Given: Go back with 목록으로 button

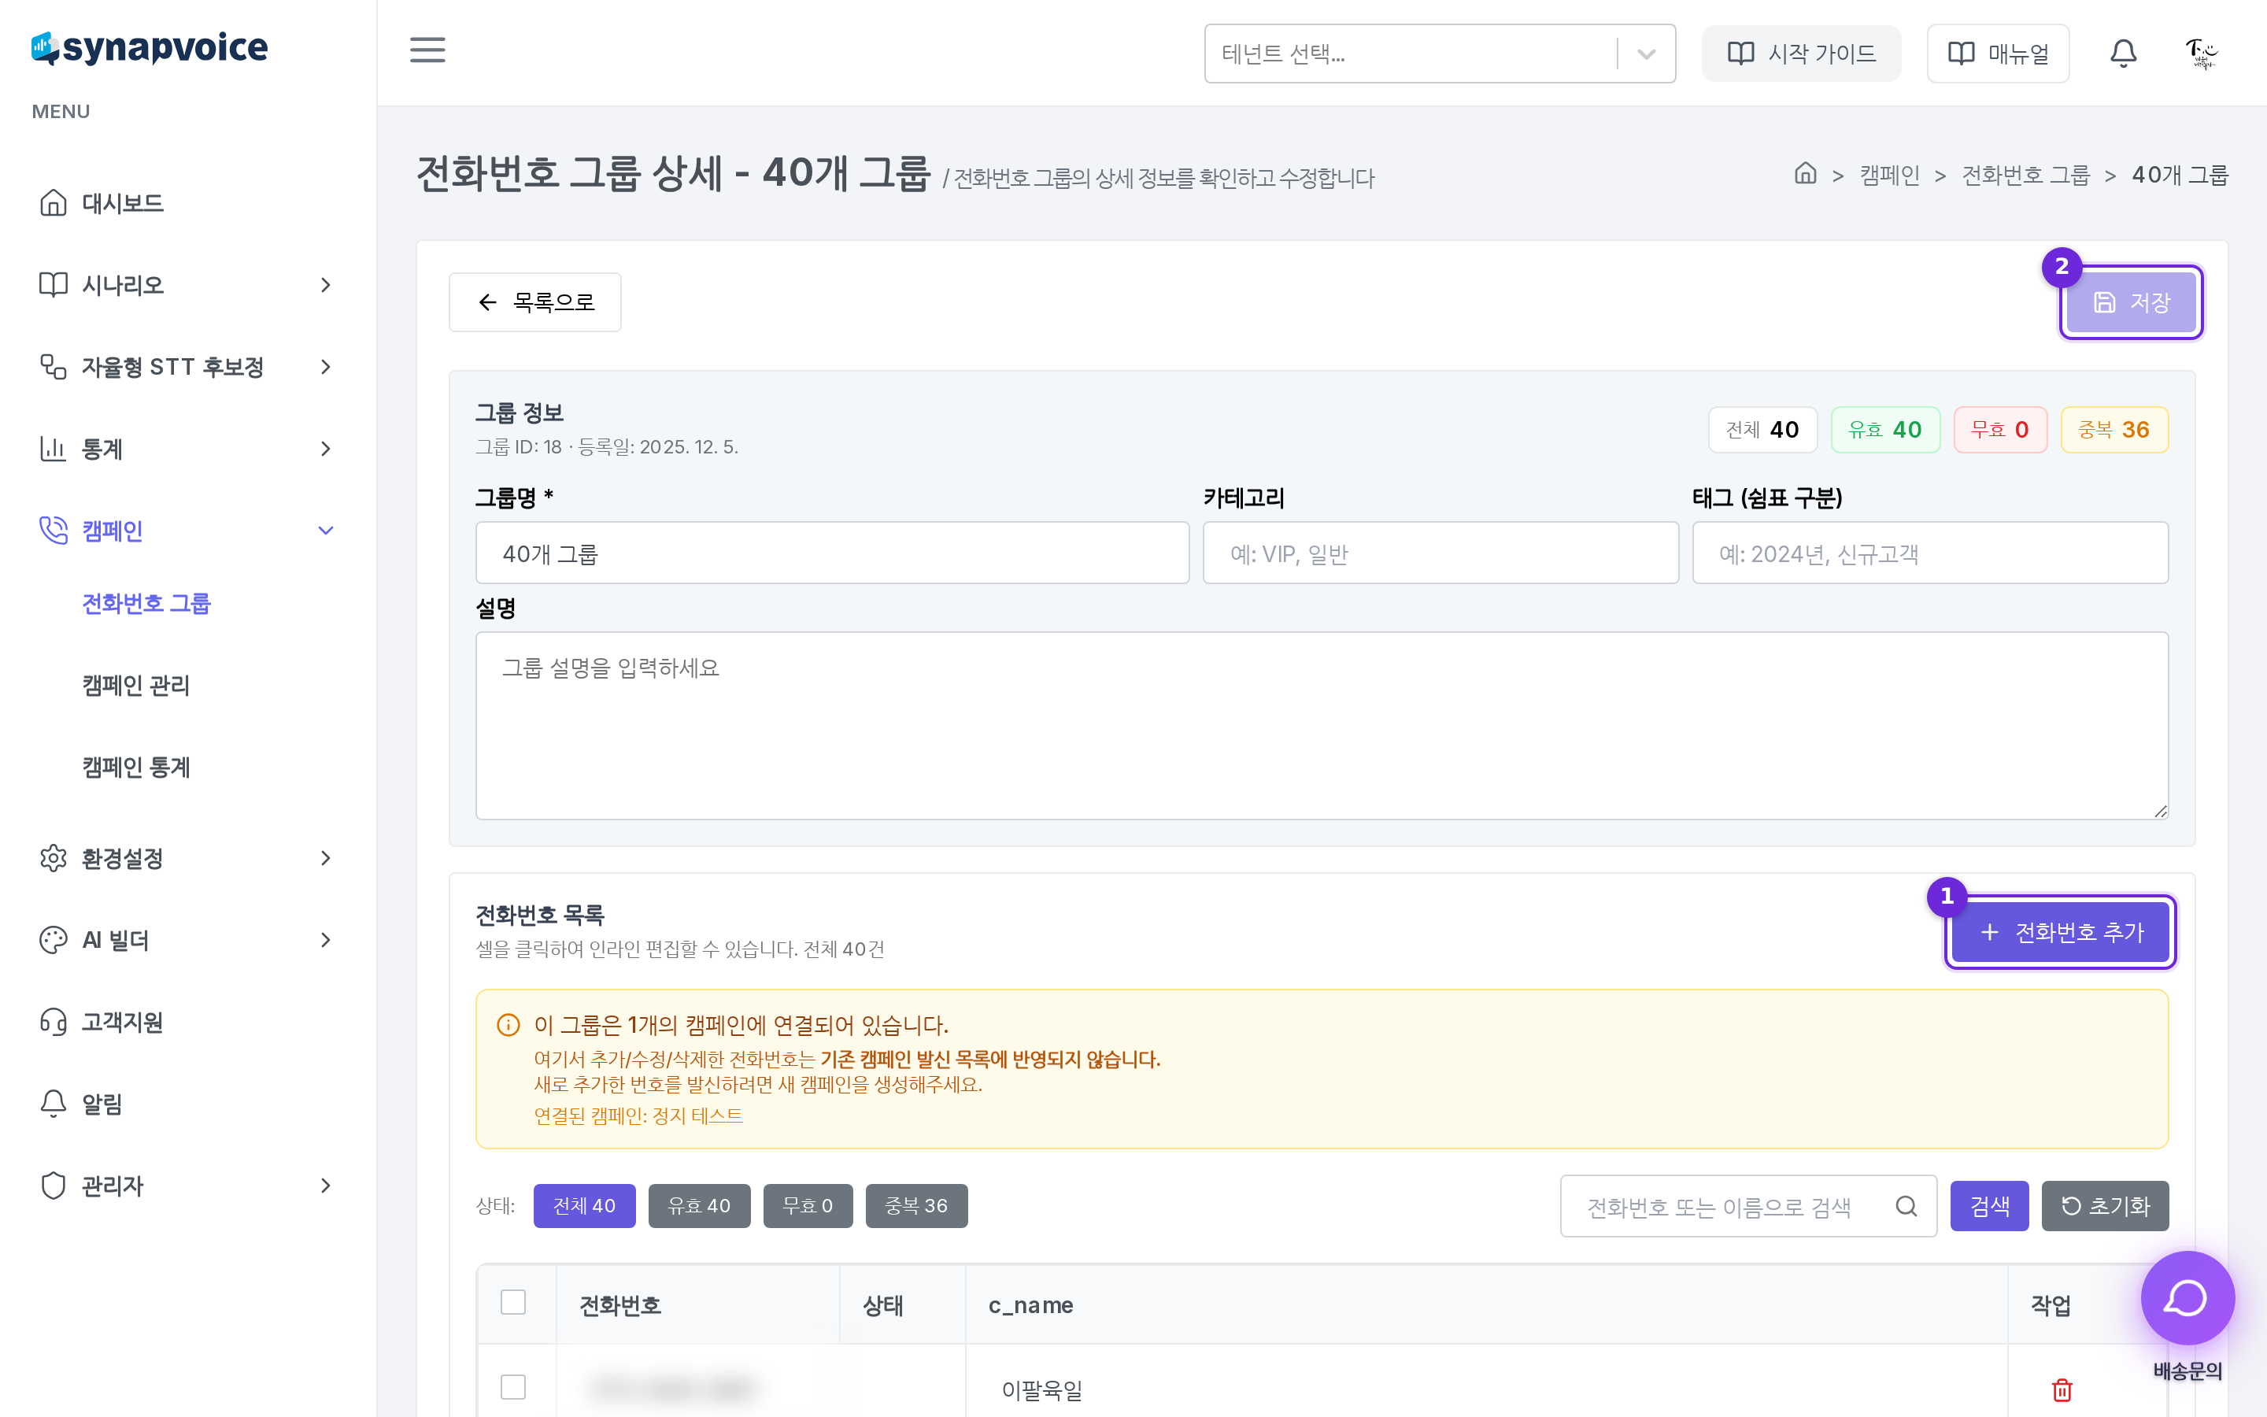Looking at the screenshot, I should (535, 302).
